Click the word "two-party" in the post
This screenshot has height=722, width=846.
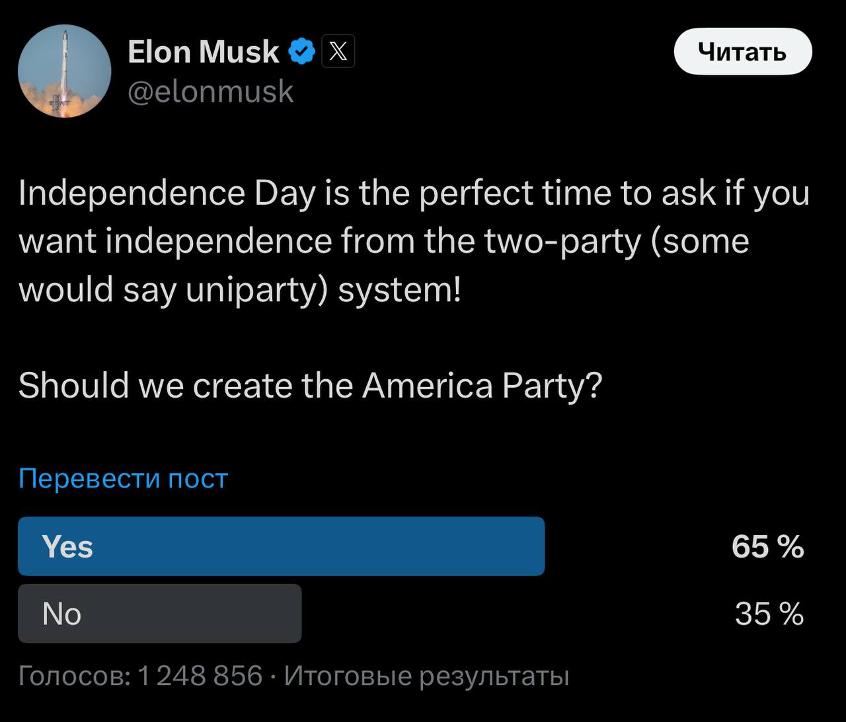pos(562,241)
